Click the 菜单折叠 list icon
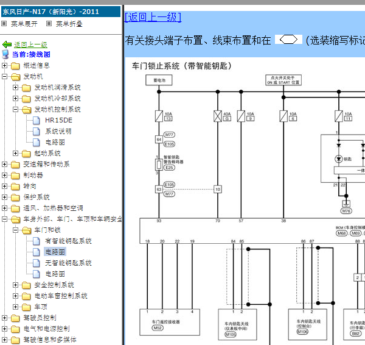This screenshot has width=365, height=345. [49, 24]
